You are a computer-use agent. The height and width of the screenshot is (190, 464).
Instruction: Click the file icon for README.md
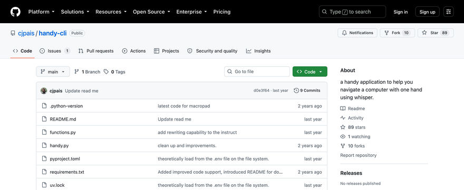44,119
